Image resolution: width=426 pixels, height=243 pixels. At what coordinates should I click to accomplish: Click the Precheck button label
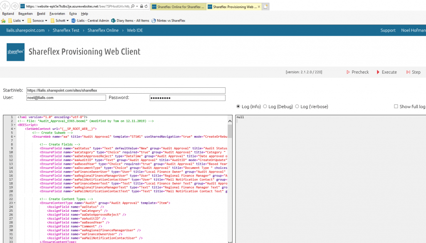pyautogui.click(x=360, y=72)
